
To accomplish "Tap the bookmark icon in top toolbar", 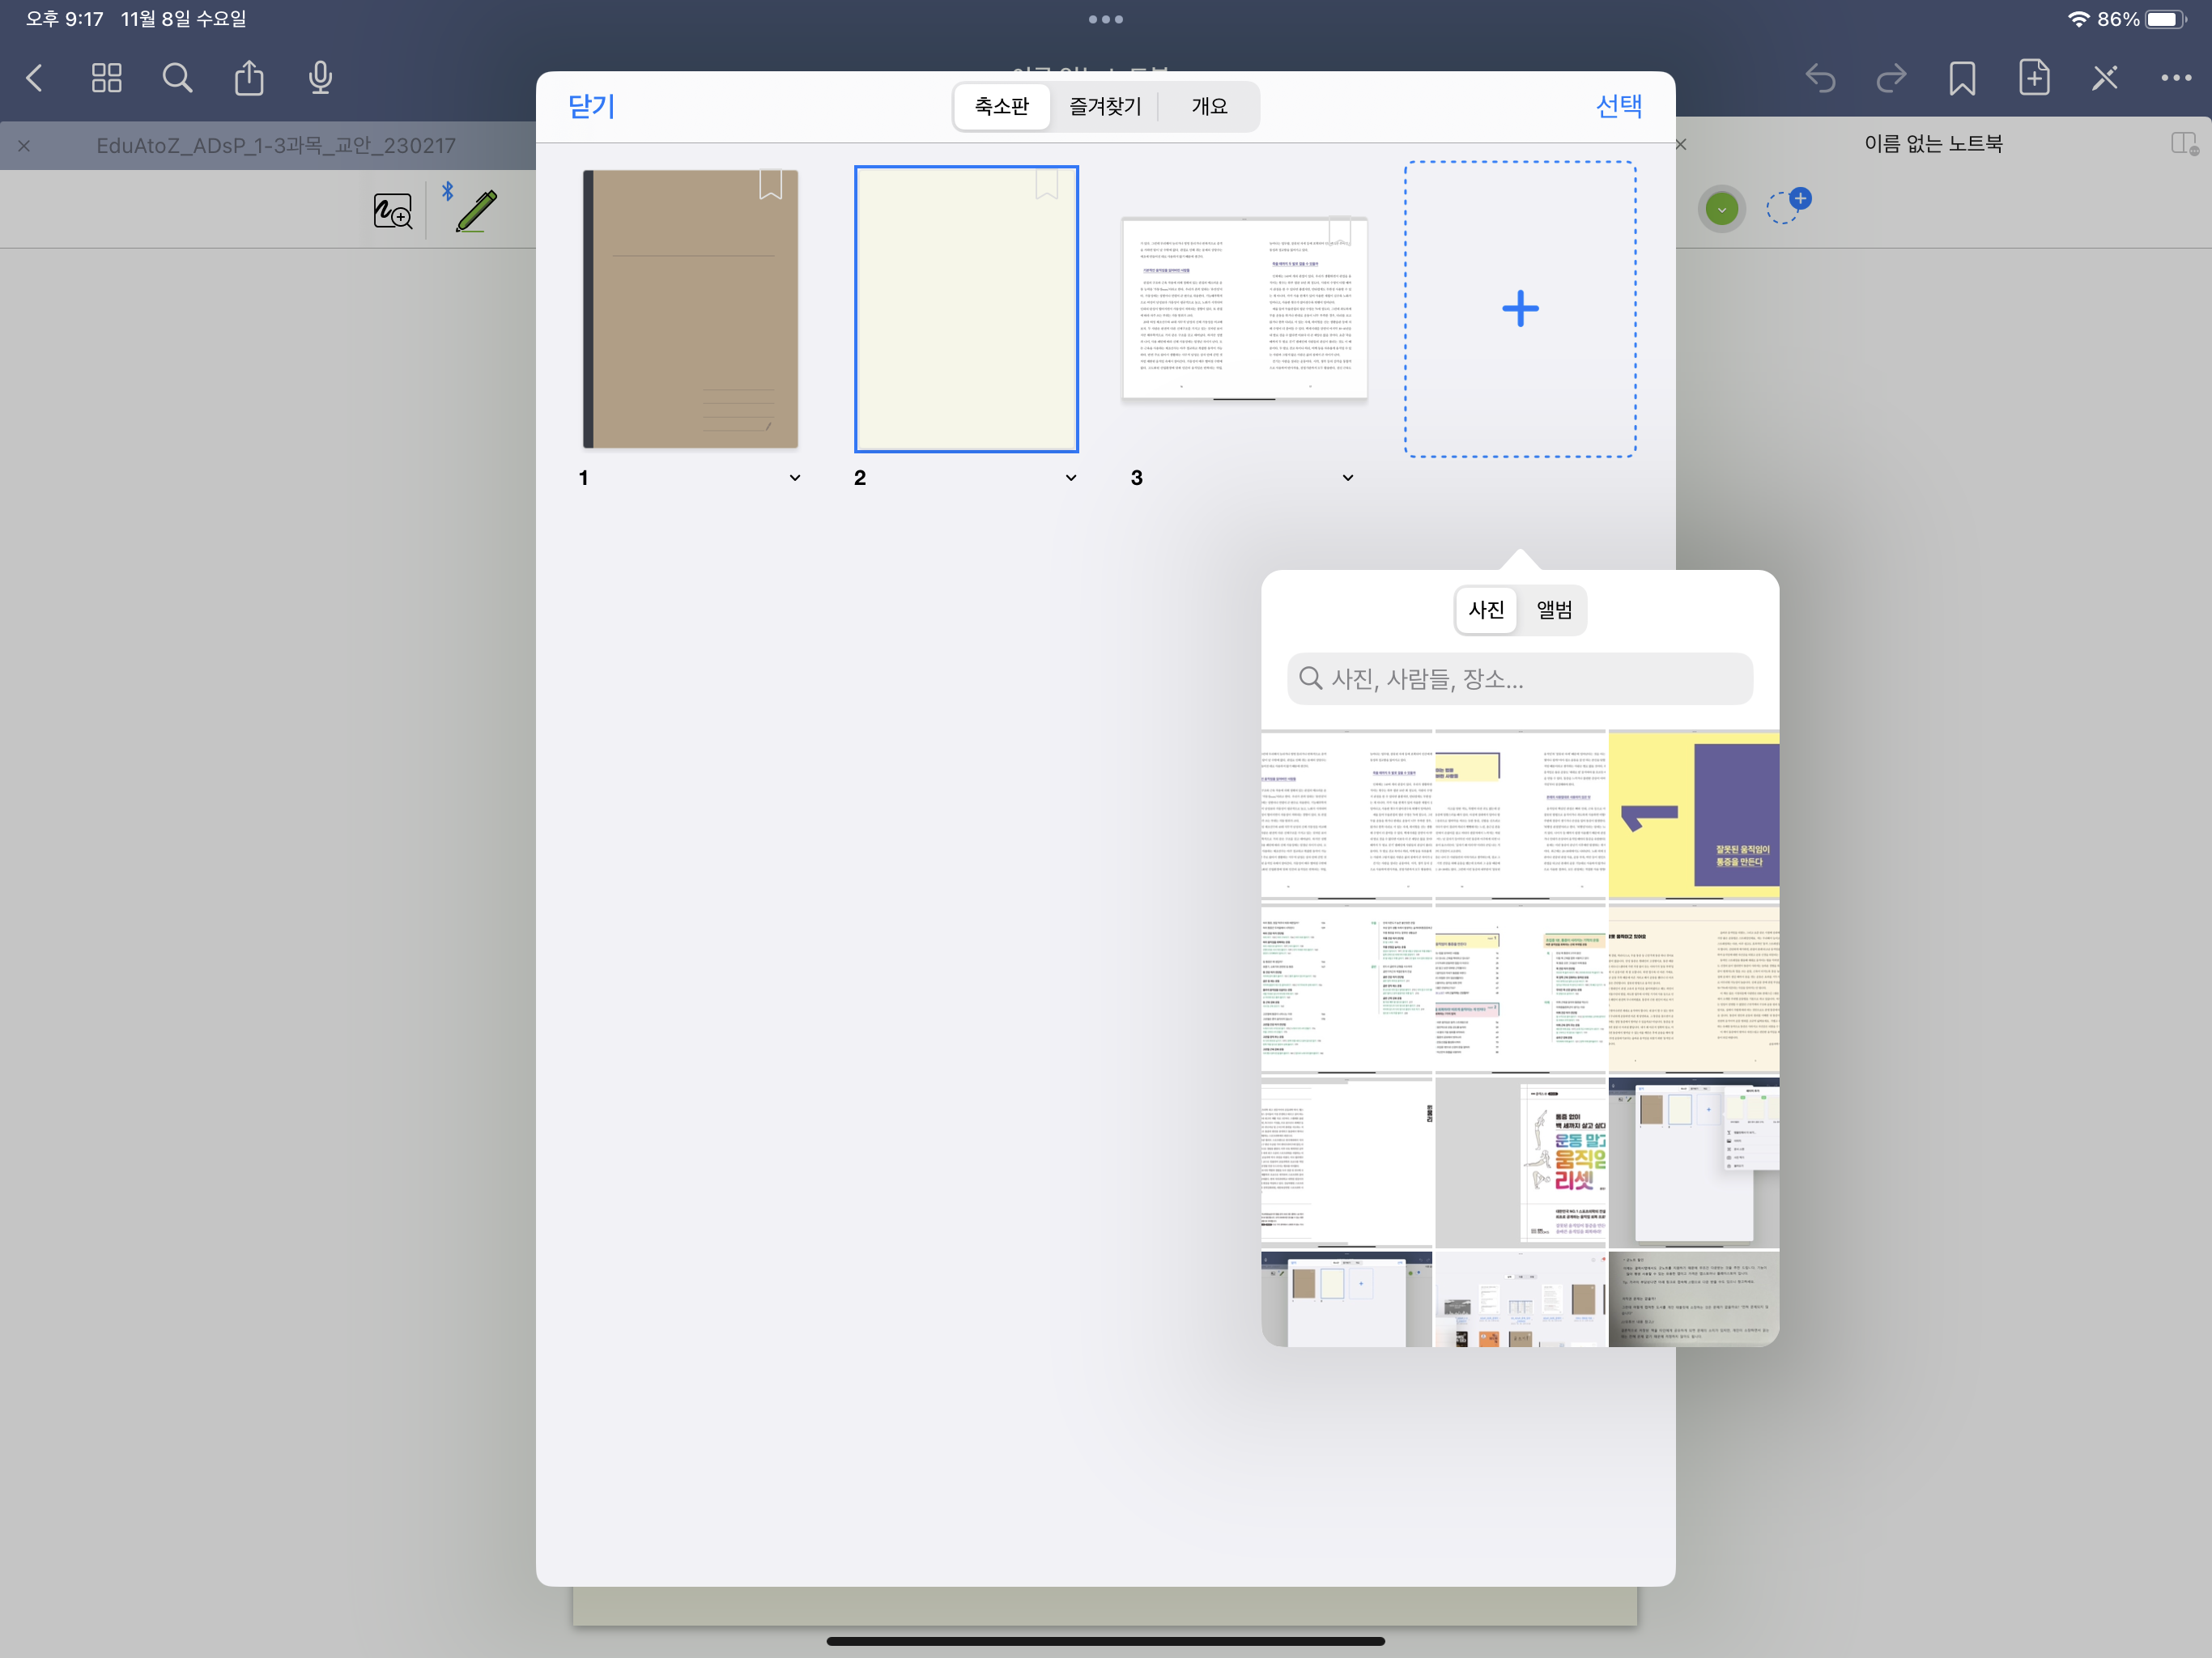I will (1961, 78).
